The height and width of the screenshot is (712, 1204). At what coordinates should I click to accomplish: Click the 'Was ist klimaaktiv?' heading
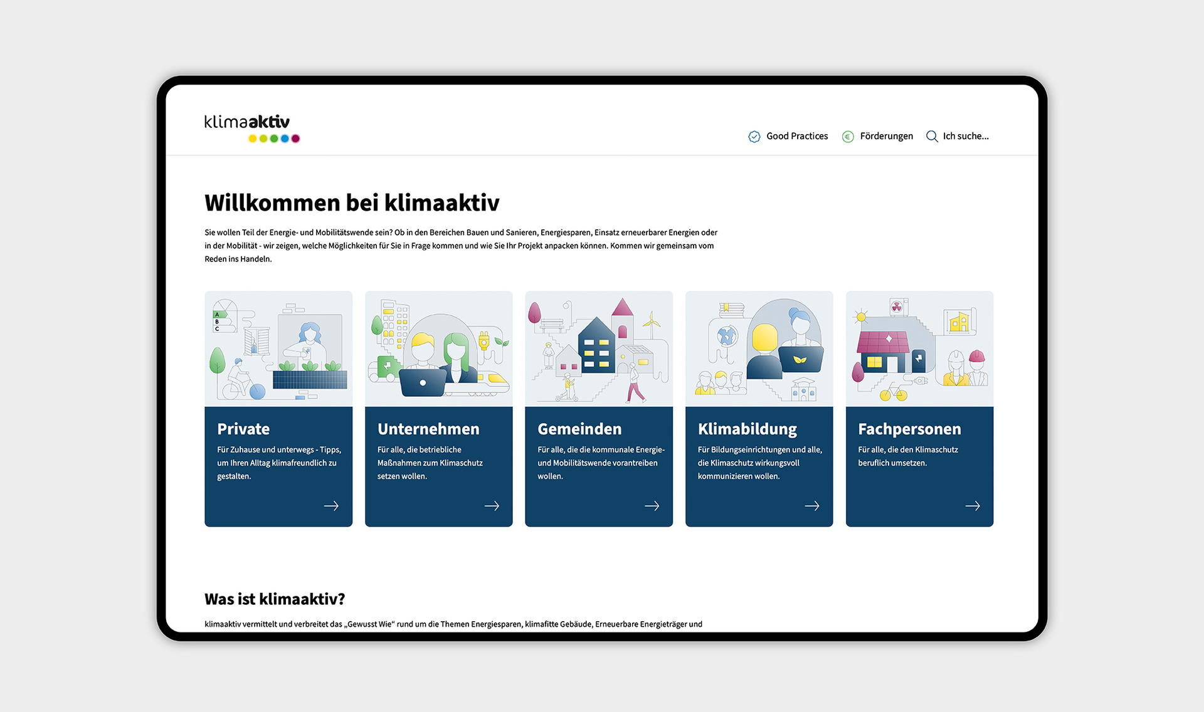coord(275,599)
